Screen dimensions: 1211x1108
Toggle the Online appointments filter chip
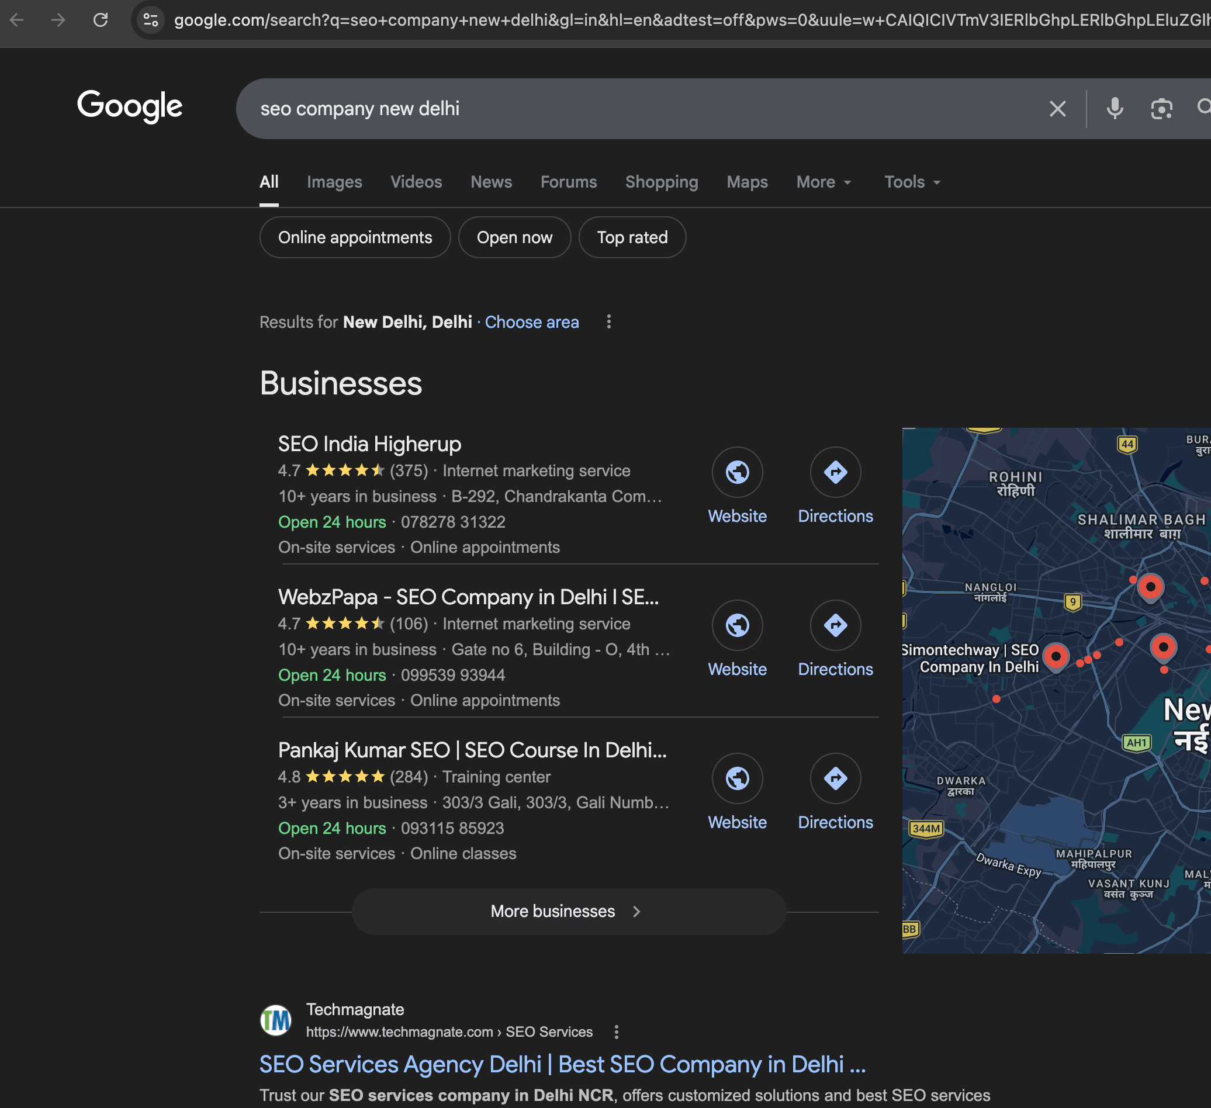(355, 237)
